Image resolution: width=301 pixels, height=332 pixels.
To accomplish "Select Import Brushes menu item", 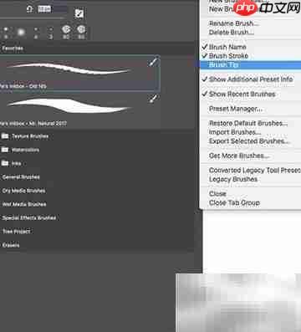I will pos(235,132).
